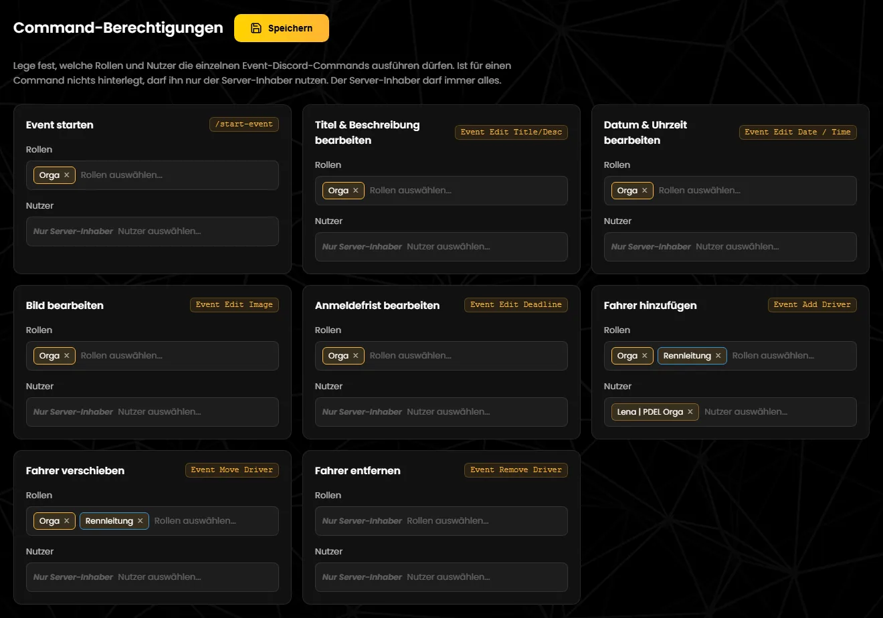Open Rollen selector in Datum & Uhrzeit bearbeiten

pos(730,191)
